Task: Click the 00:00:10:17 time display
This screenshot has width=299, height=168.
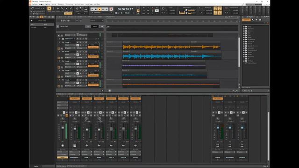Action: point(125,9)
